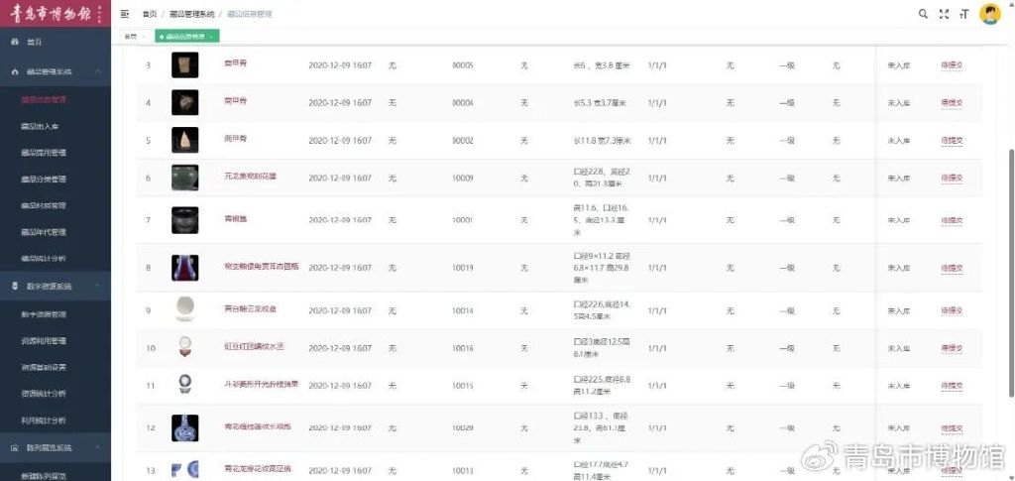Open thumbnail of the 青花缠枝莲纹长颈瓶 vase
This screenshot has height=481, width=1015.
pos(184,428)
